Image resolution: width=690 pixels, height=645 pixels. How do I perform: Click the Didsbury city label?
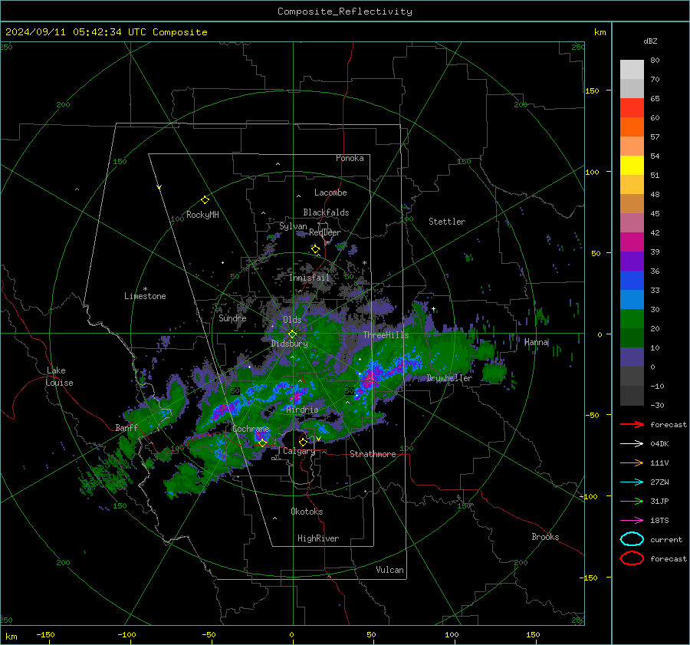pos(289,344)
